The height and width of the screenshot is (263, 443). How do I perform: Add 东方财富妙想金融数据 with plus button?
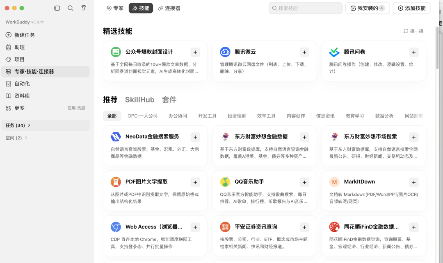tap(304, 137)
